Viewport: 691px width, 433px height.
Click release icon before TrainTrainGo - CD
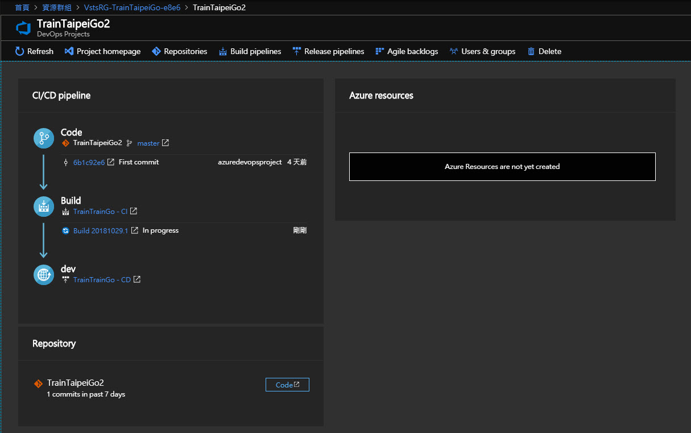point(65,280)
